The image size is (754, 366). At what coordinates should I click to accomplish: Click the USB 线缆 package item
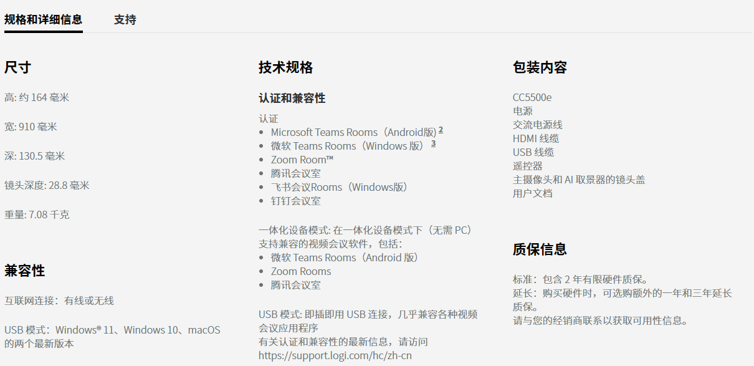(533, 152)
